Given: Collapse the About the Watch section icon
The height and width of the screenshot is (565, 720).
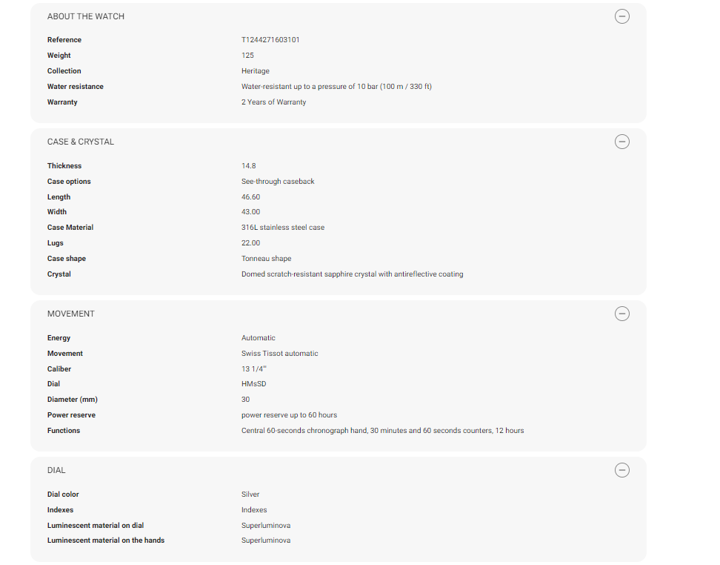Looking at the screenshot, I should 622,16.
